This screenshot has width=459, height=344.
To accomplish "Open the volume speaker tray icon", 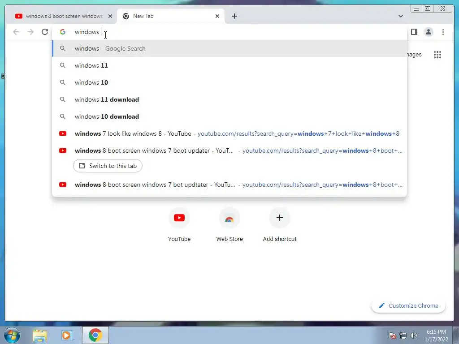I will coord(413,335).
